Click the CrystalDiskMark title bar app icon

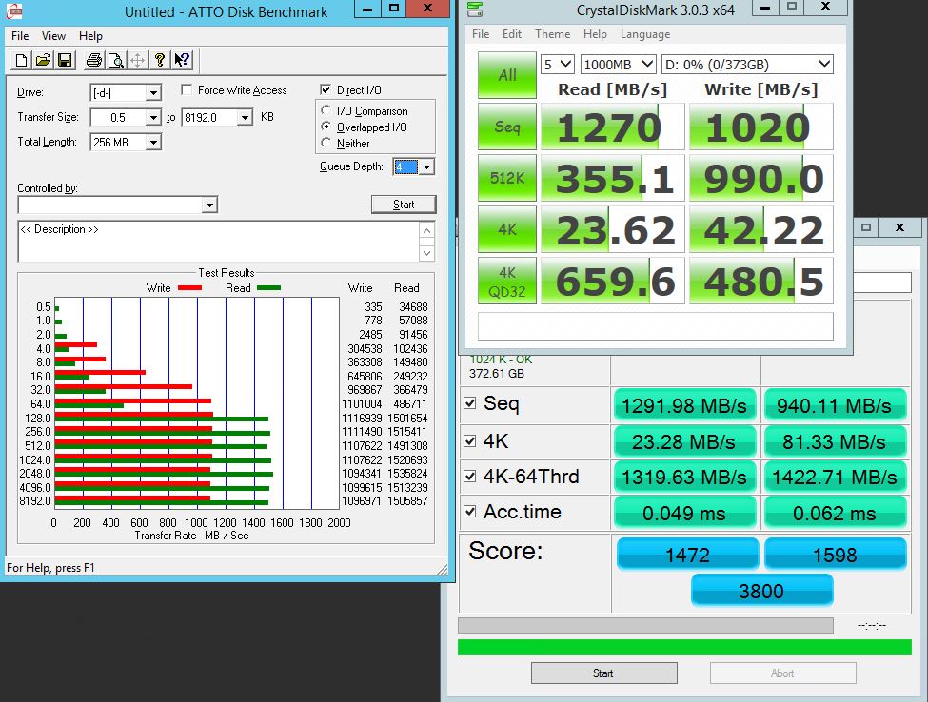pyautogui.click(x=476, y=11)
